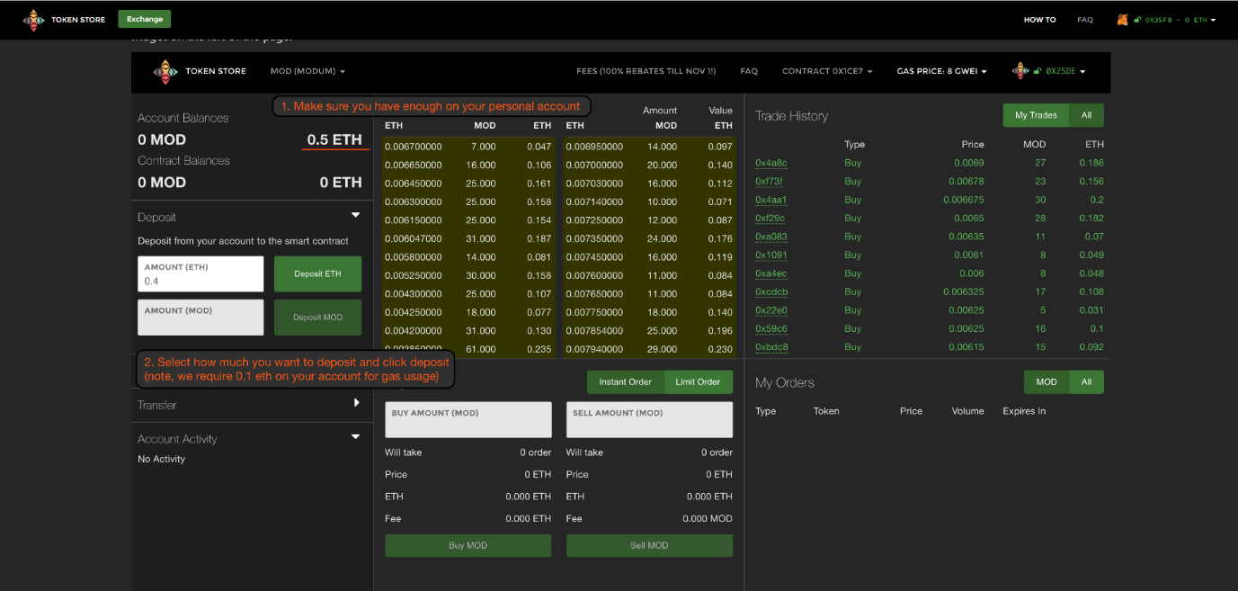Viewport: 1238px width, 591px height.
Task: Select All filter in My Orders
Action: pos(1087,381)
